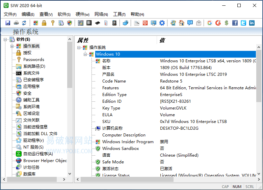
Task: Expand the 操作系统 node in left tree
Action: pos(12,46)
